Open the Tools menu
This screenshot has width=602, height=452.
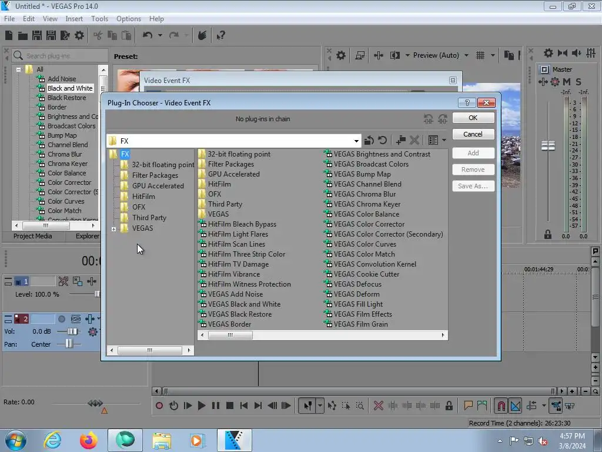(x=99, y=18)
